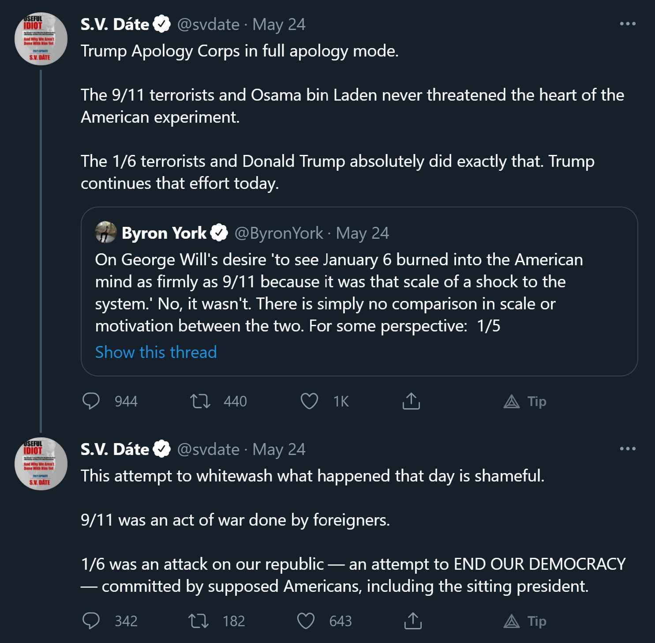Open S.V. Dáte profile avatar on first tweet

(41, 39)
